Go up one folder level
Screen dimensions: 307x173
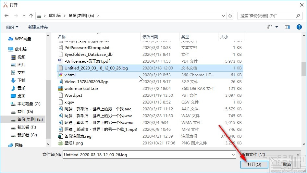coord(31,16)
